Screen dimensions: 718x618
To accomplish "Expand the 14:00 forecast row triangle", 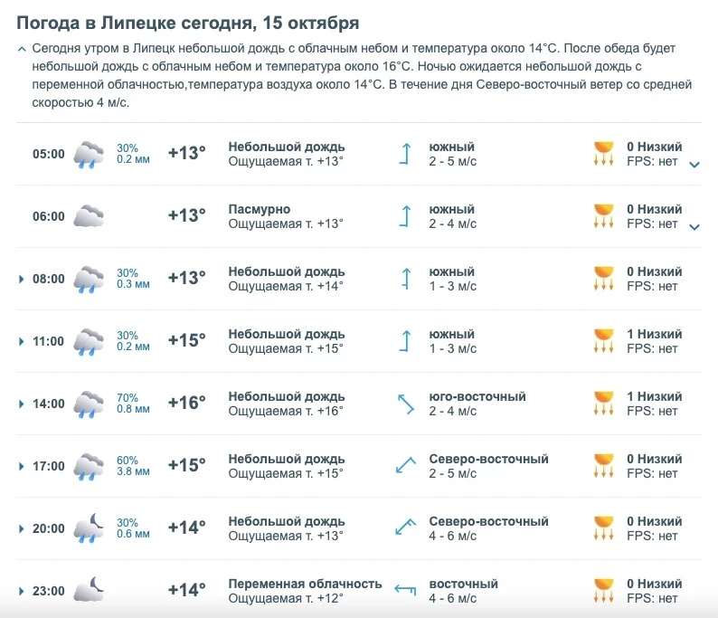I will click(x=21, y=404).
